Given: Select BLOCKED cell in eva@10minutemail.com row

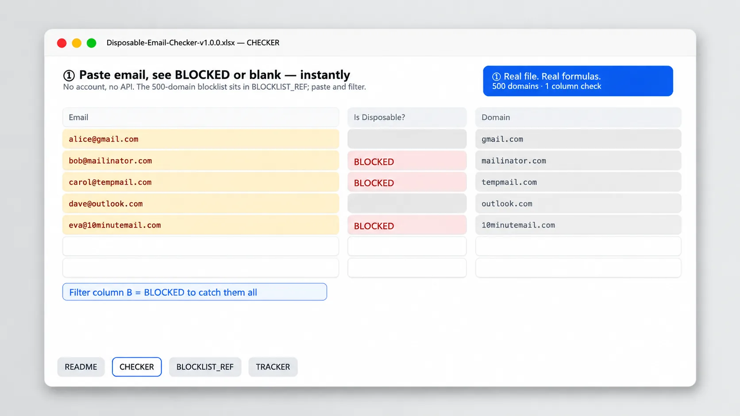Looking at the screenshot, I should tap(407, 225).
